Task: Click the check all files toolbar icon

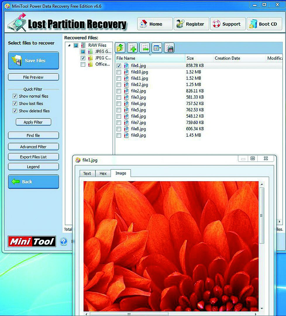Action: pos(132,48)
